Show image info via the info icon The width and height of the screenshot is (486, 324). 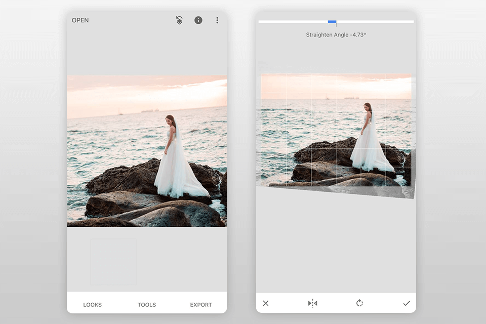click(x=198, y=20)
